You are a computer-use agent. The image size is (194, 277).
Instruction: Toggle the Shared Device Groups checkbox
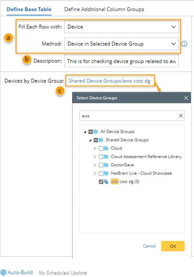click(96, 140)
